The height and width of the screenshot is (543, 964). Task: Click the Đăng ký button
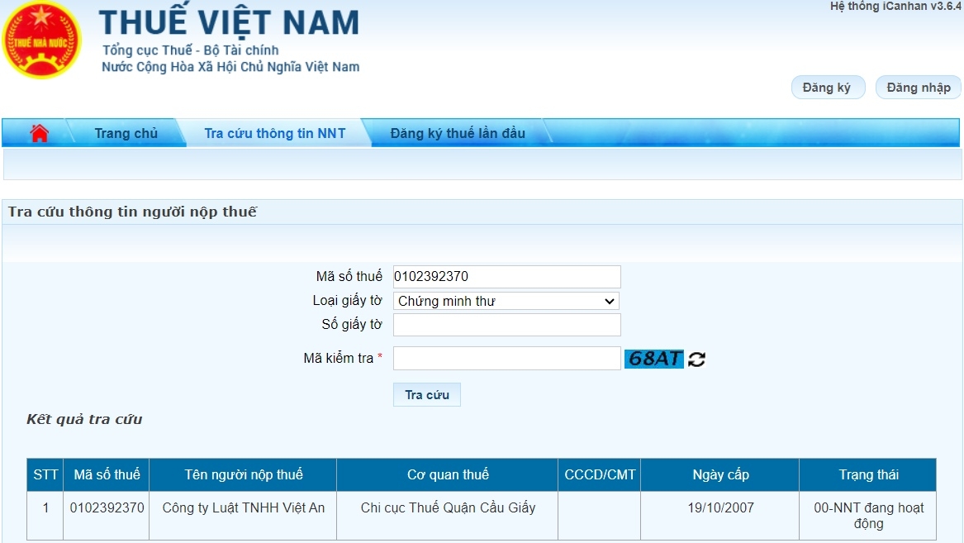[828, 88]
